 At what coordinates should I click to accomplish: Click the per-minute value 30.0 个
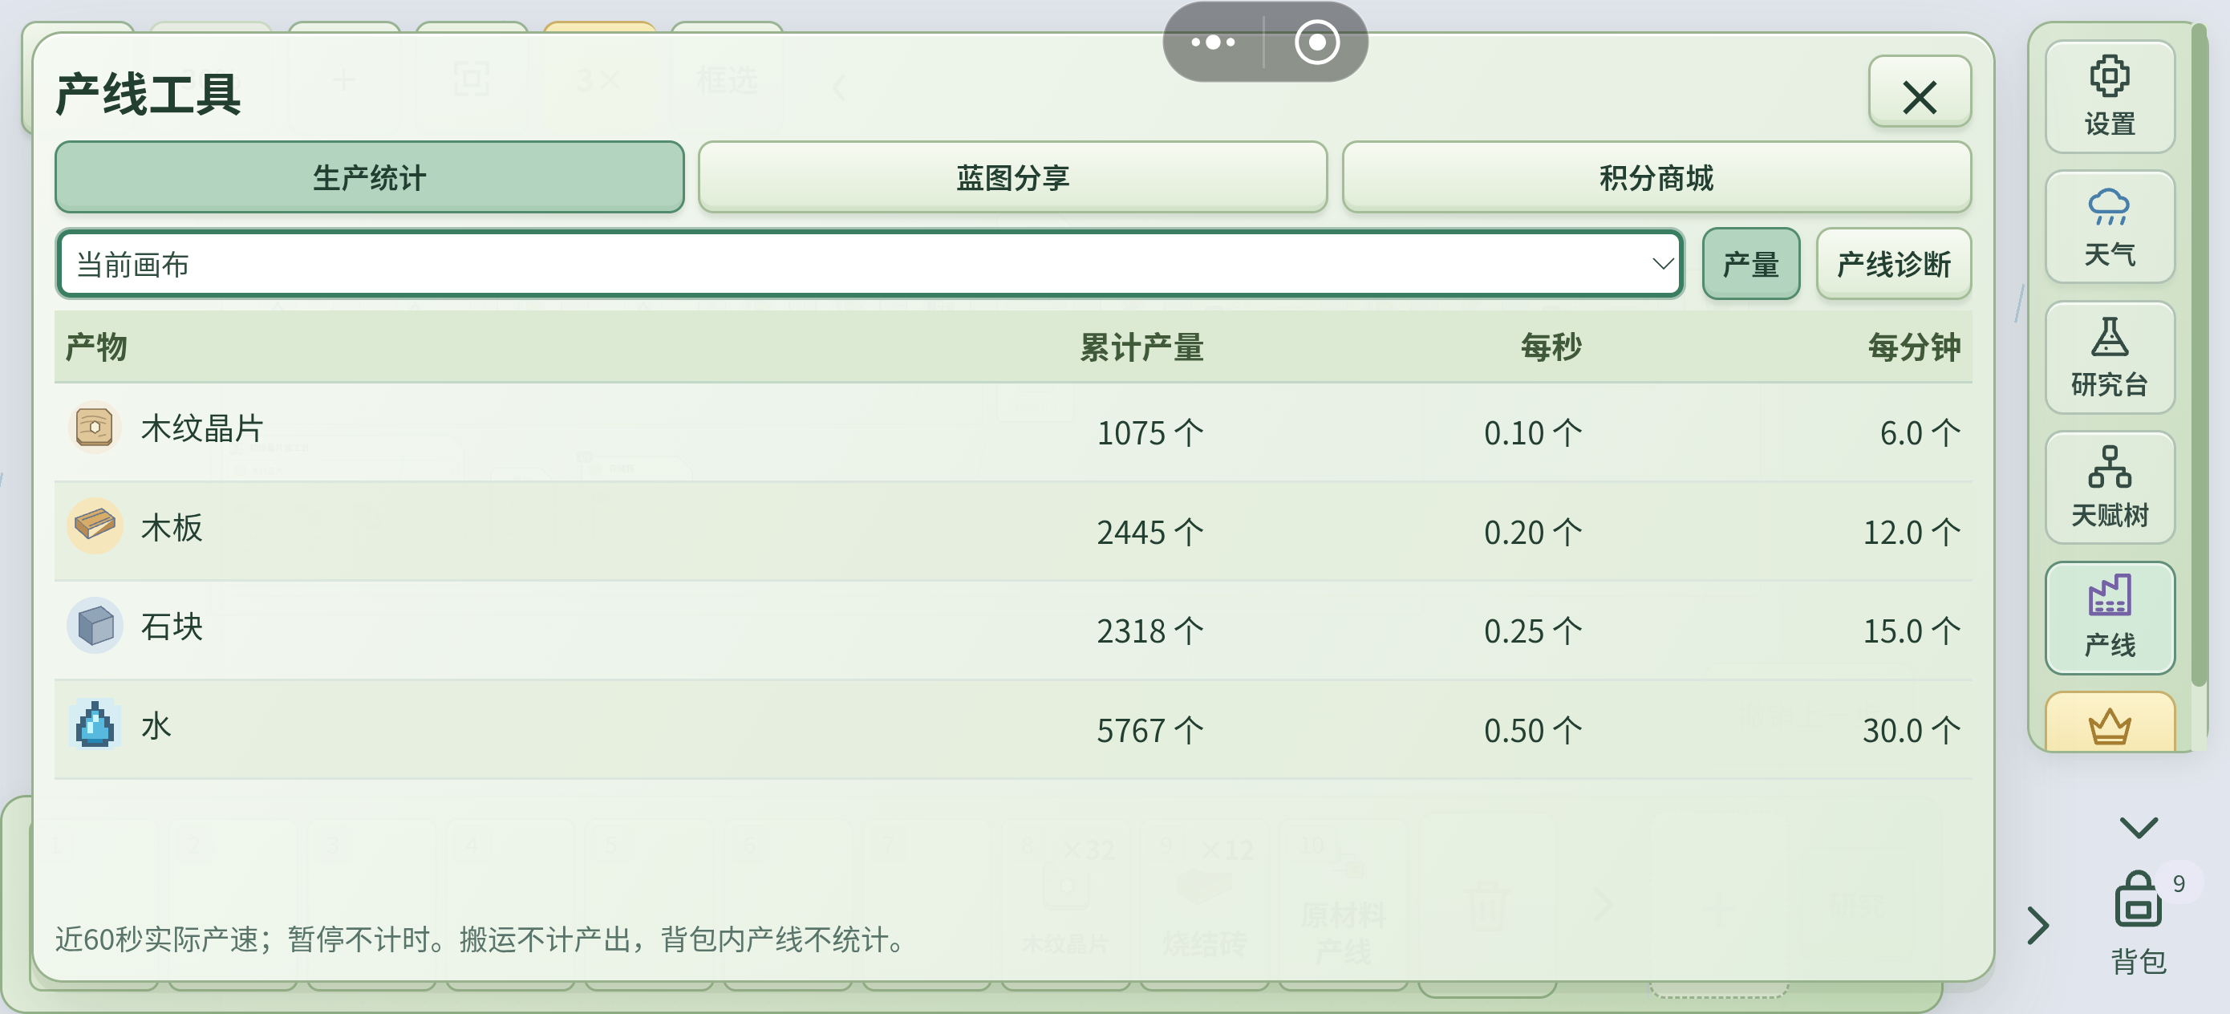[x=1912, y=730]
